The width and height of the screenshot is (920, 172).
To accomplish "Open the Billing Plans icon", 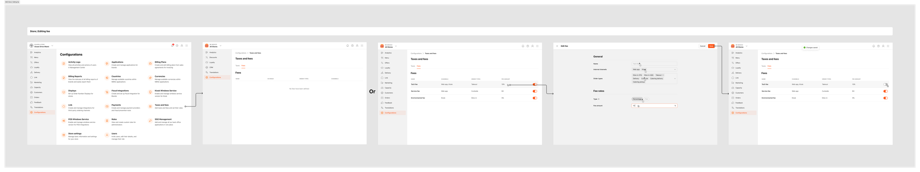I will point(150,64).
